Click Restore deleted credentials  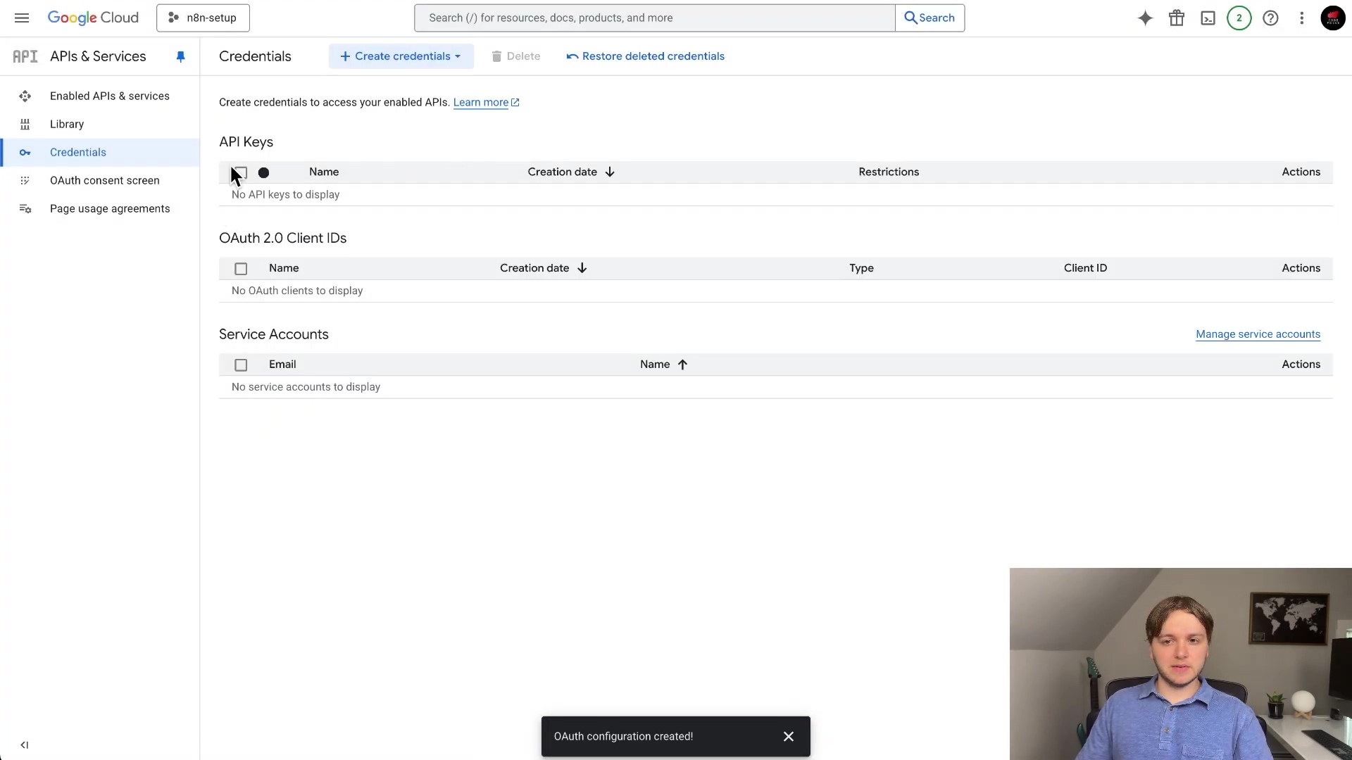point(646,56)
